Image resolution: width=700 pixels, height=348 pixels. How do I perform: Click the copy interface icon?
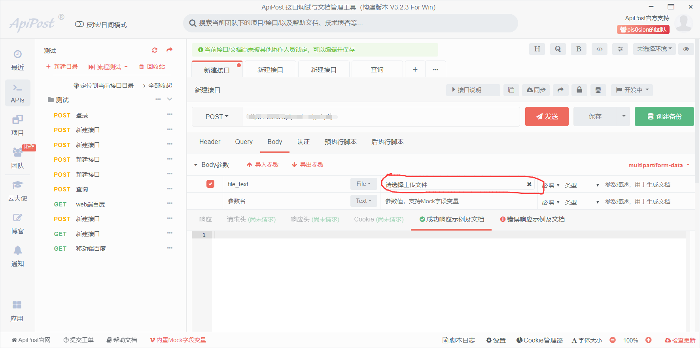(511, 90)
